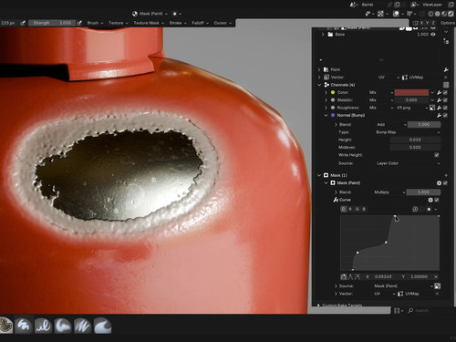The height and width of the screenshot is (342, 456).
Task: Open the Mask (Paint) gear settings
Action: (439, 183)
